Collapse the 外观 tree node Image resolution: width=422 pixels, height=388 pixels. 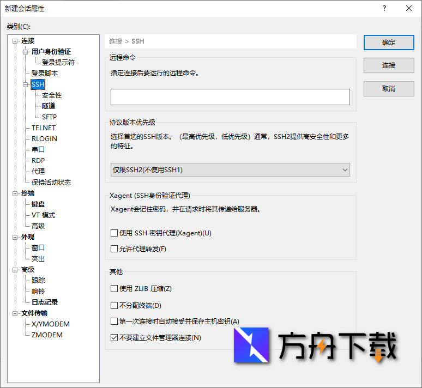click(15, 237)
